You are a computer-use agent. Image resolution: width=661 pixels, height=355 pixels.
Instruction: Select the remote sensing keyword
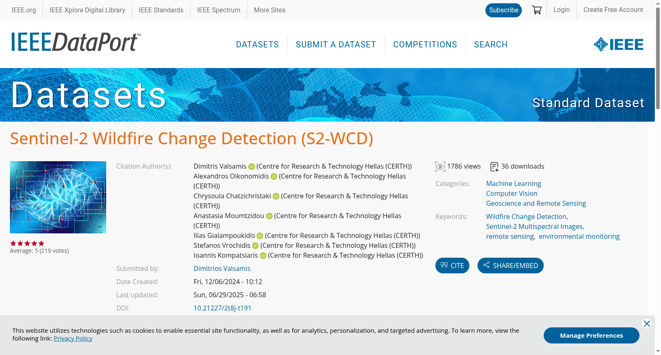511,236
